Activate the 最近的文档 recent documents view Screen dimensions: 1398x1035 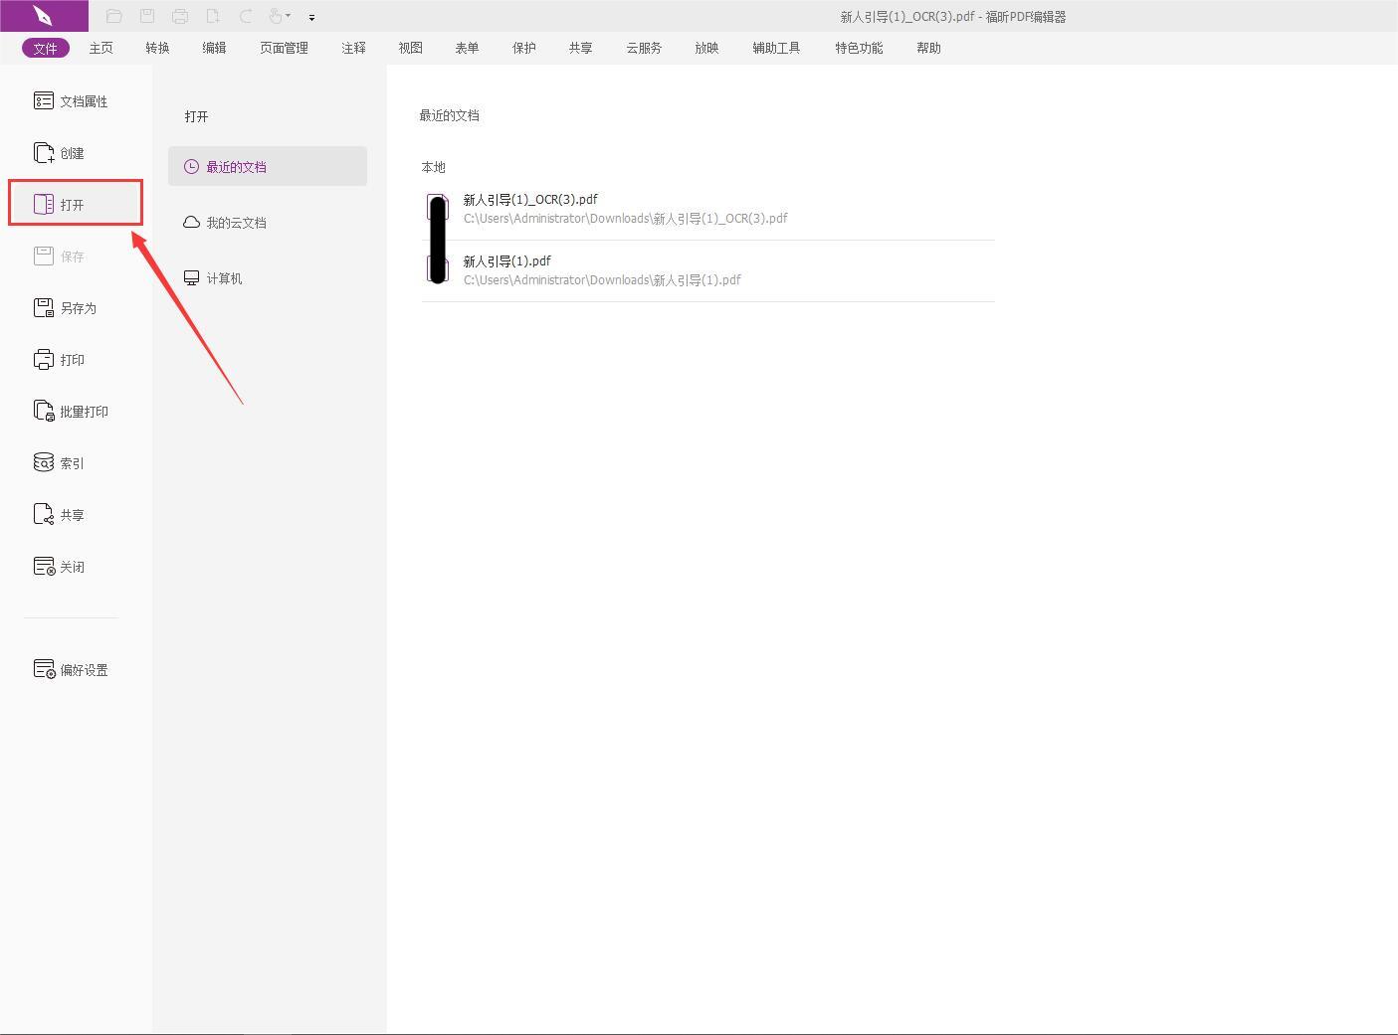(237, 166)
